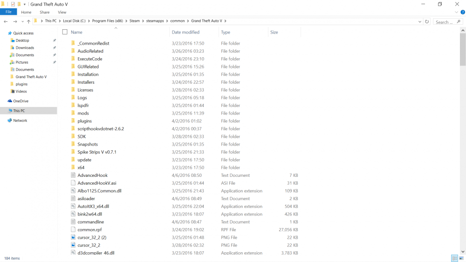Click AdvancedHook text document icon
466x262 pixels.
[x=73, y=175]
